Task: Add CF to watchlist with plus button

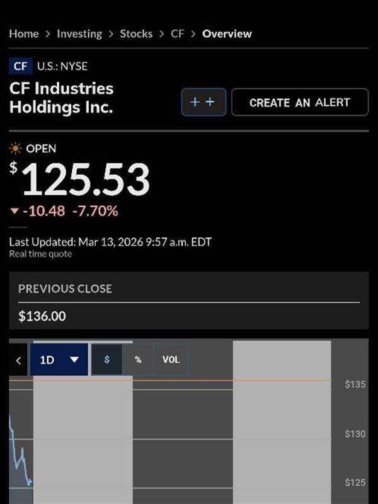Action: 203,102
